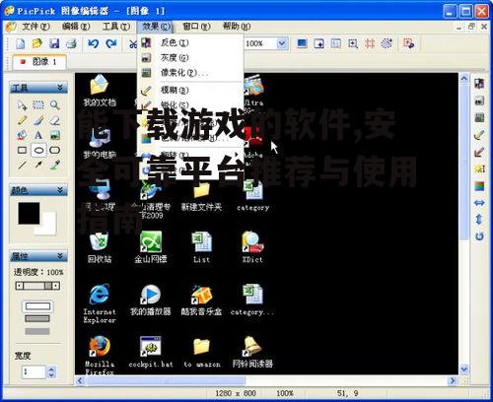Start a full screen capture from the toolbar
The height and width of the screenshot is (402, 493).
click(x=302, y=43)
